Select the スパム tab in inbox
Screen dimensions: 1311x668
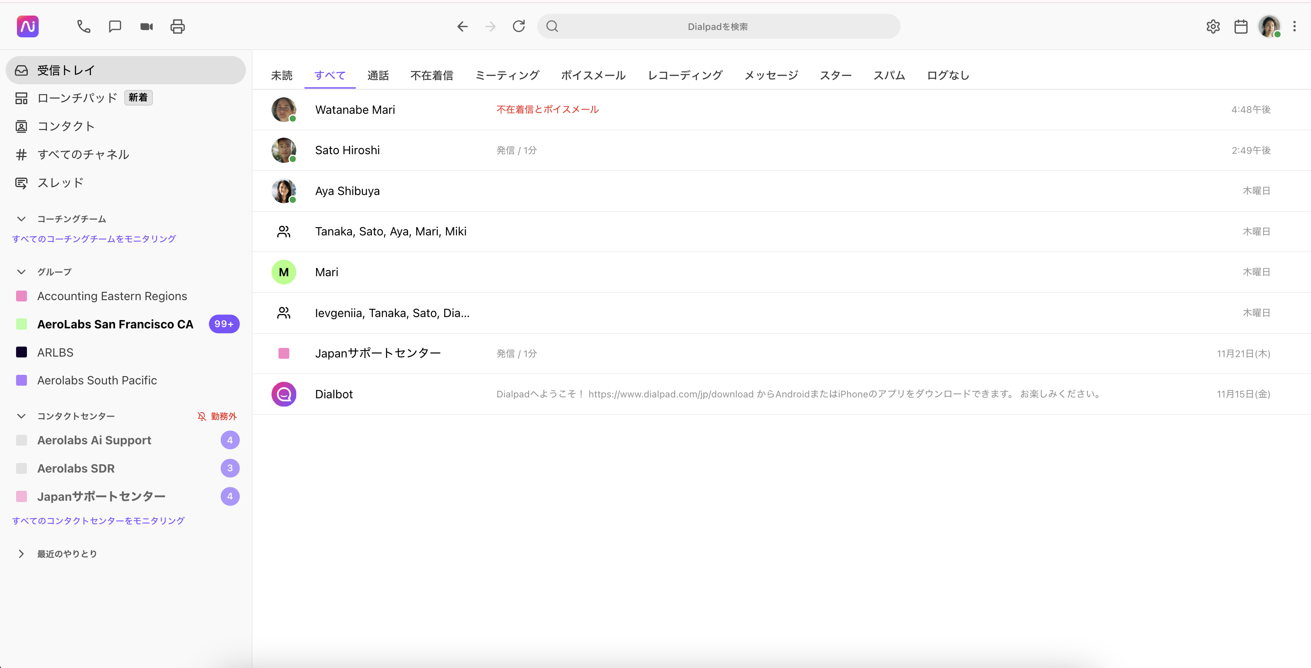coord(889,75)
